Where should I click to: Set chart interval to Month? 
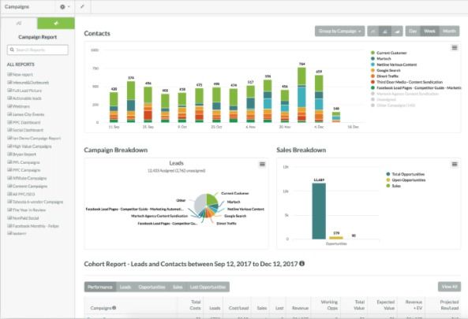[449, 31]
